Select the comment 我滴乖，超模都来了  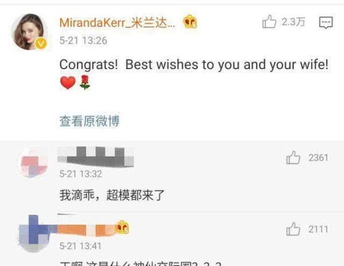[112, 195]
